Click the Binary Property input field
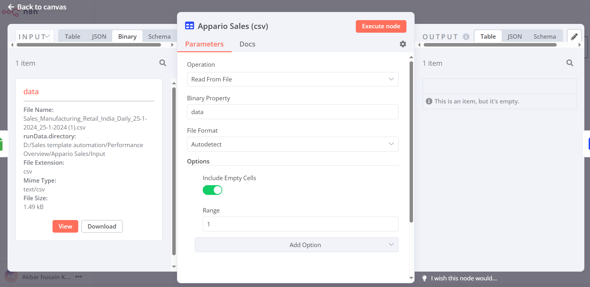The height and width of the screenshot is (287, 590). [293, 112]
